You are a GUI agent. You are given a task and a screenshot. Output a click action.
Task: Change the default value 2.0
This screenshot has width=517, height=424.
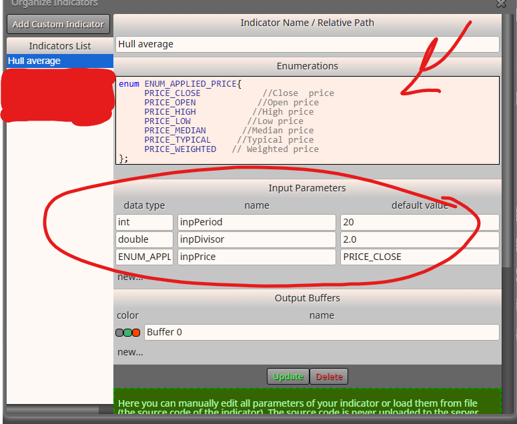pyautogui.click(x=420, y=239)
